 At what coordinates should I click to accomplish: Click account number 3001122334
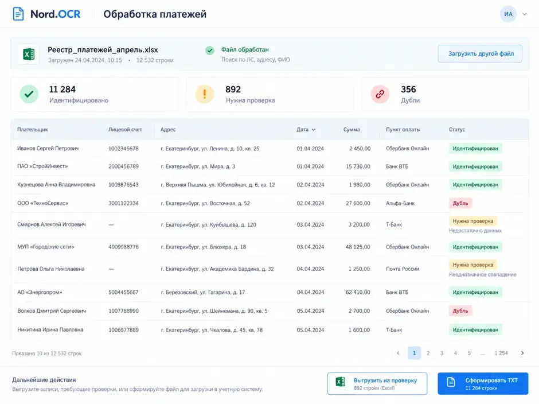(x=123, y=203)
